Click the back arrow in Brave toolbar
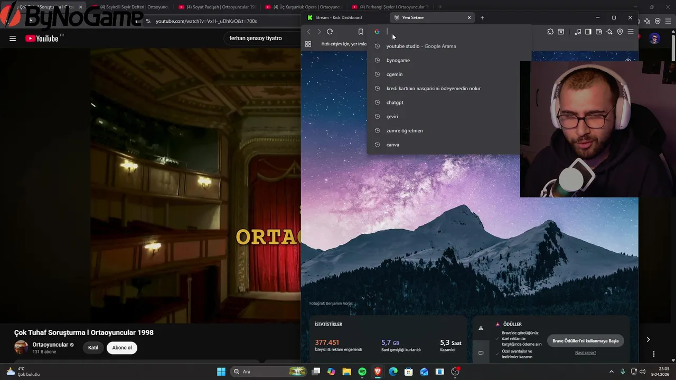The image size is (676, 380). [309, 32]
